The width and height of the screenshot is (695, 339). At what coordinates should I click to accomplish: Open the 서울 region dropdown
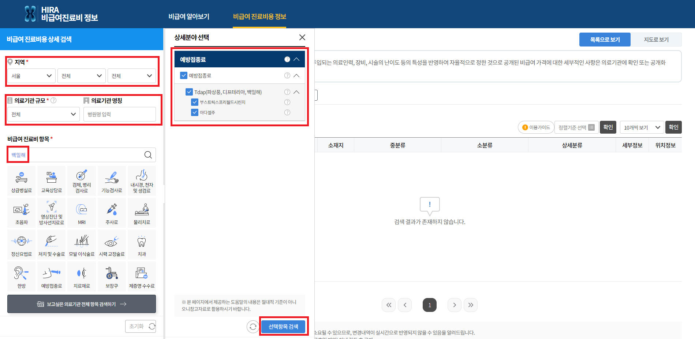[31, 76]
